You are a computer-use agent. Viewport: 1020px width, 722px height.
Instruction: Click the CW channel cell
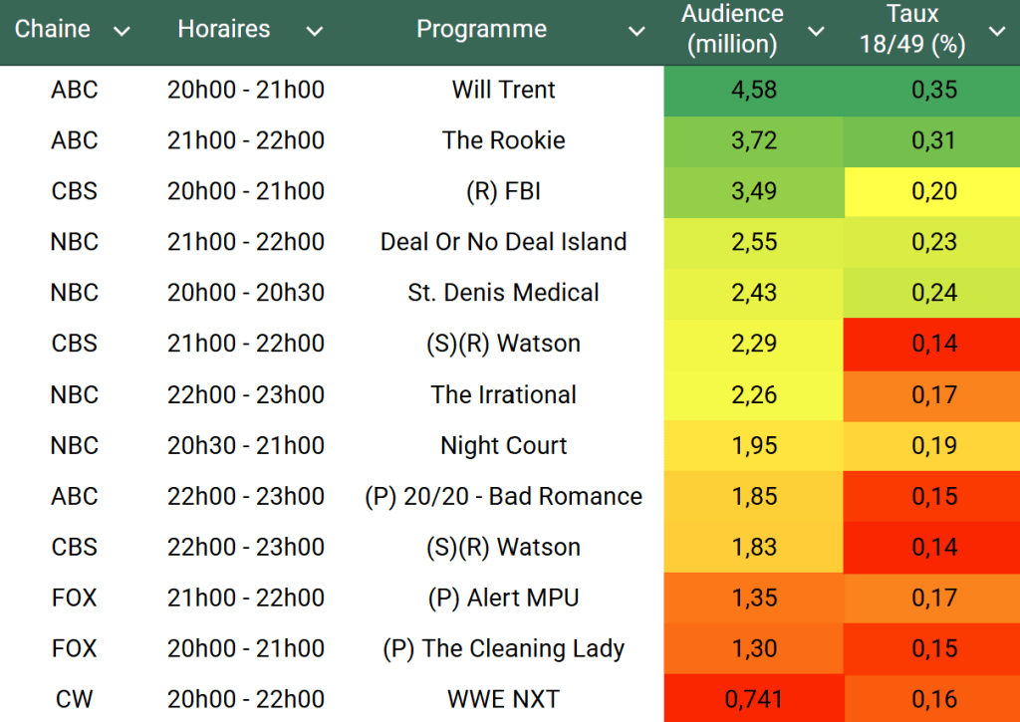click(75, 699)
